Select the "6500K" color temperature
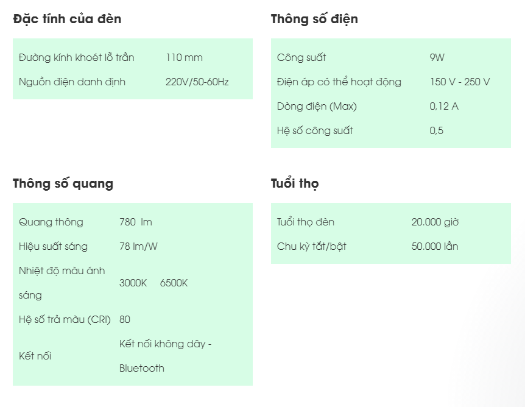The image size is (525, 407). pyautogui.click(x=174, y=283)
